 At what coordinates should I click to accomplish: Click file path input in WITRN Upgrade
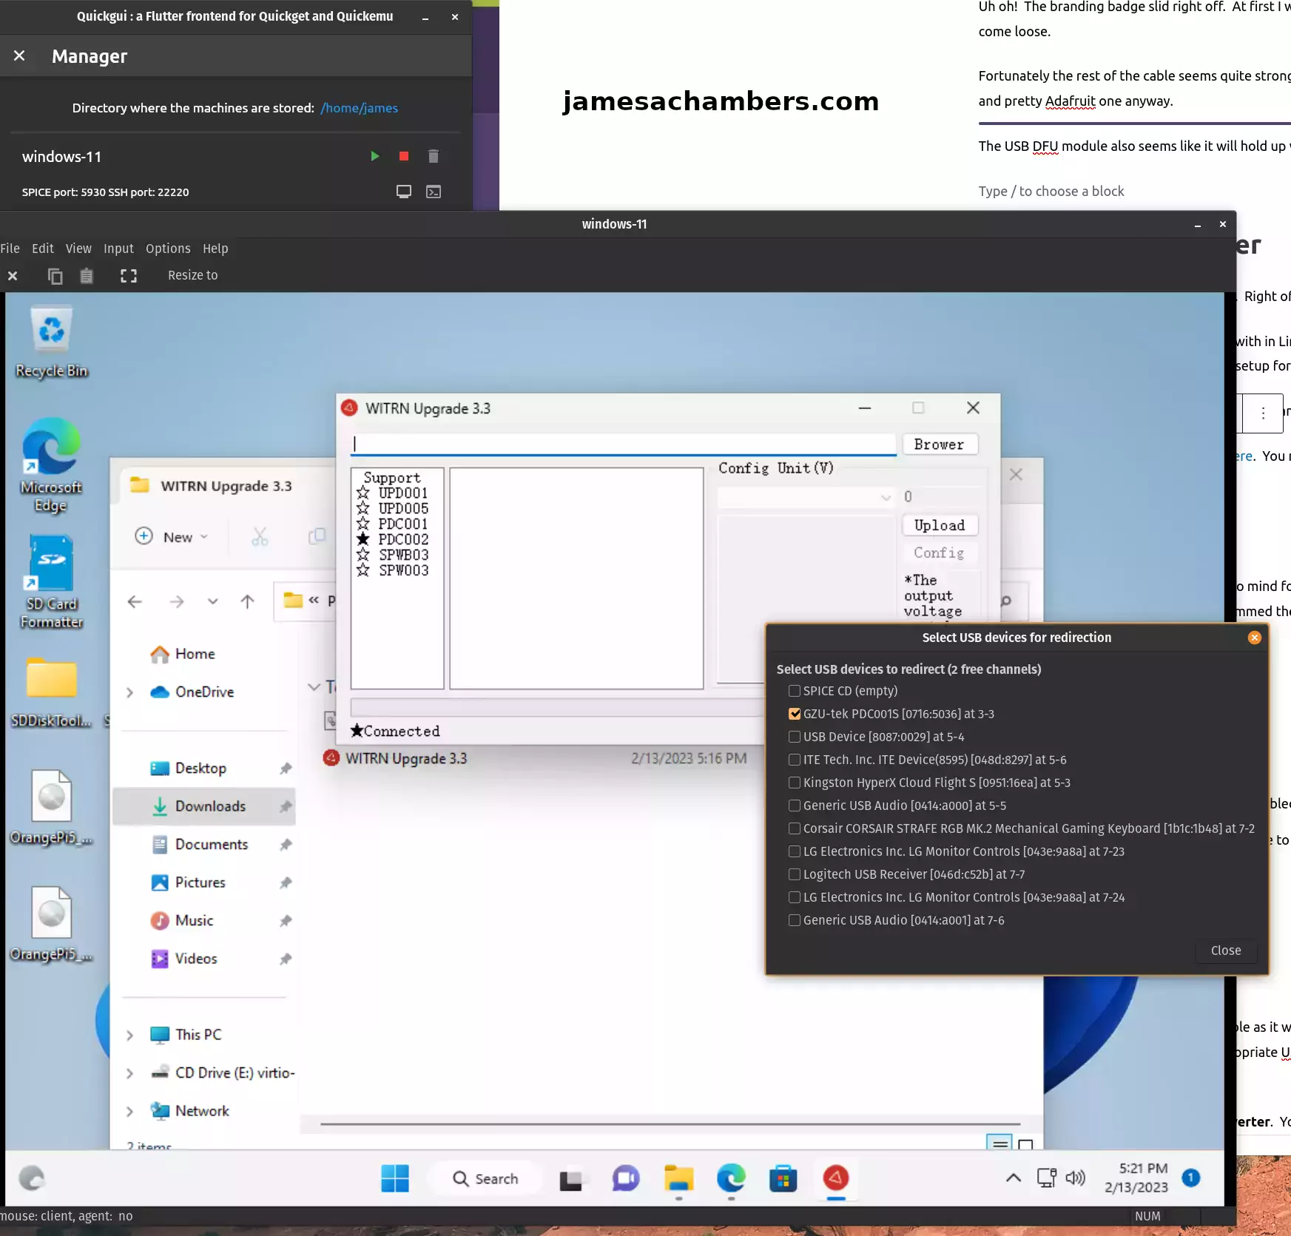(623, 444)
